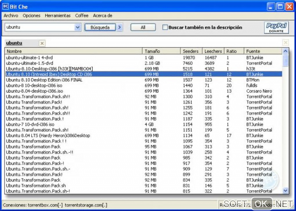The image size is (296, 211).
Task: Select row 'ubuntu-8.04-desktop-i386.iso'
Action: (x=144, y=91)
